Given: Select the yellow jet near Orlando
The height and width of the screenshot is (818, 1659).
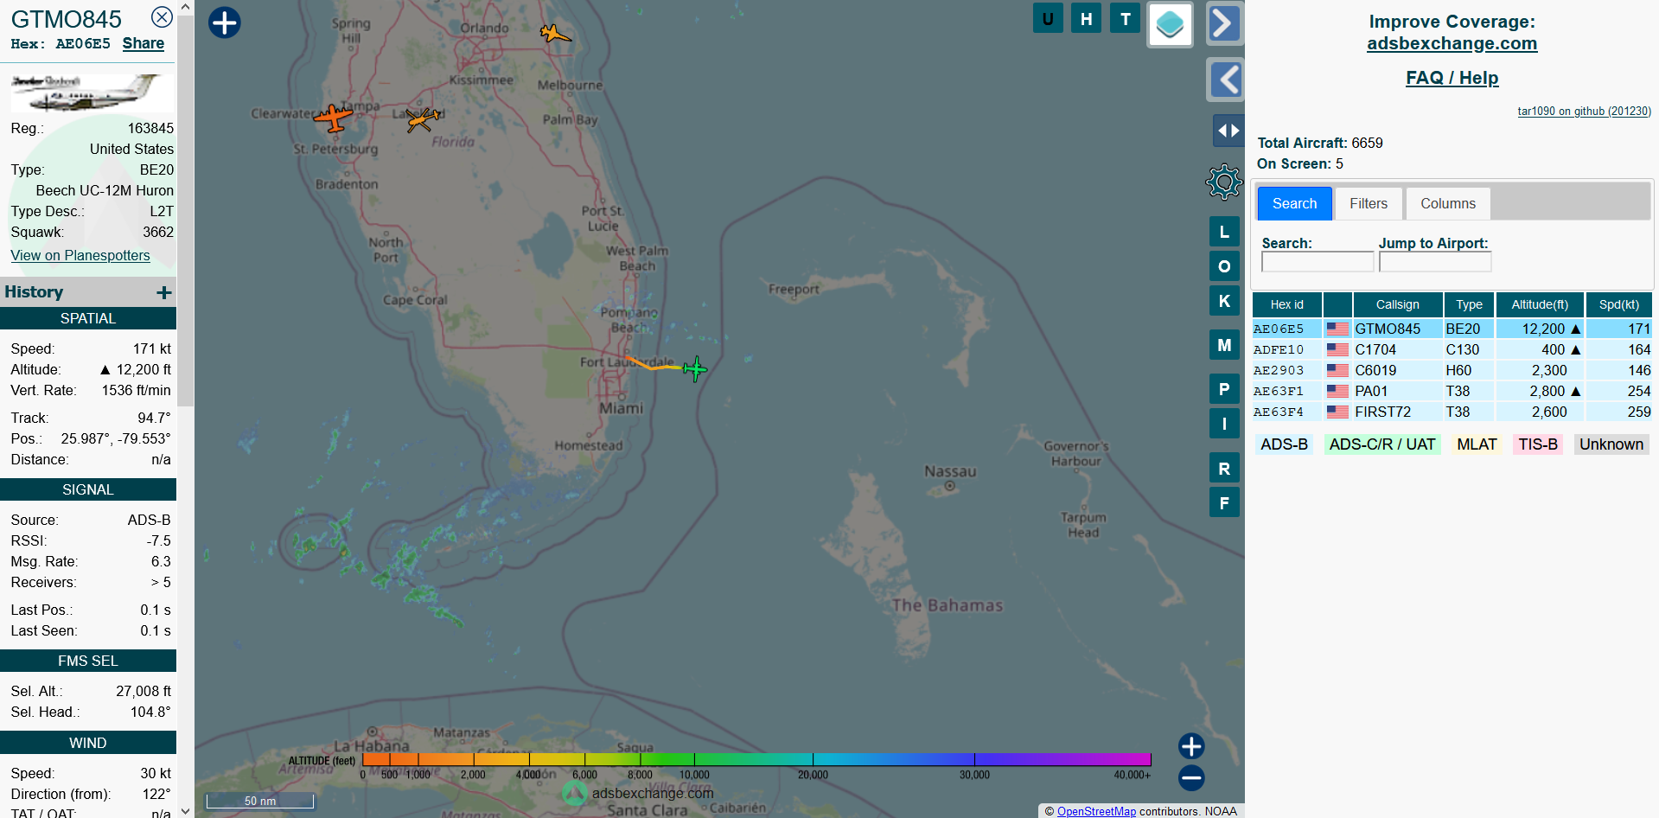Looking at the screenshot, I should pyautogui.click(x=554, y=34).
